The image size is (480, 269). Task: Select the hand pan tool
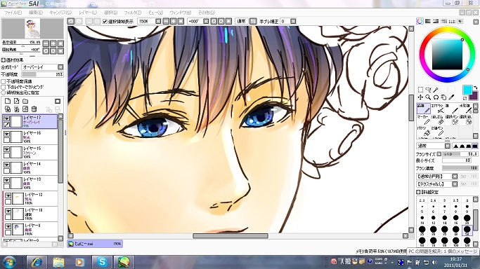[443, 97]
